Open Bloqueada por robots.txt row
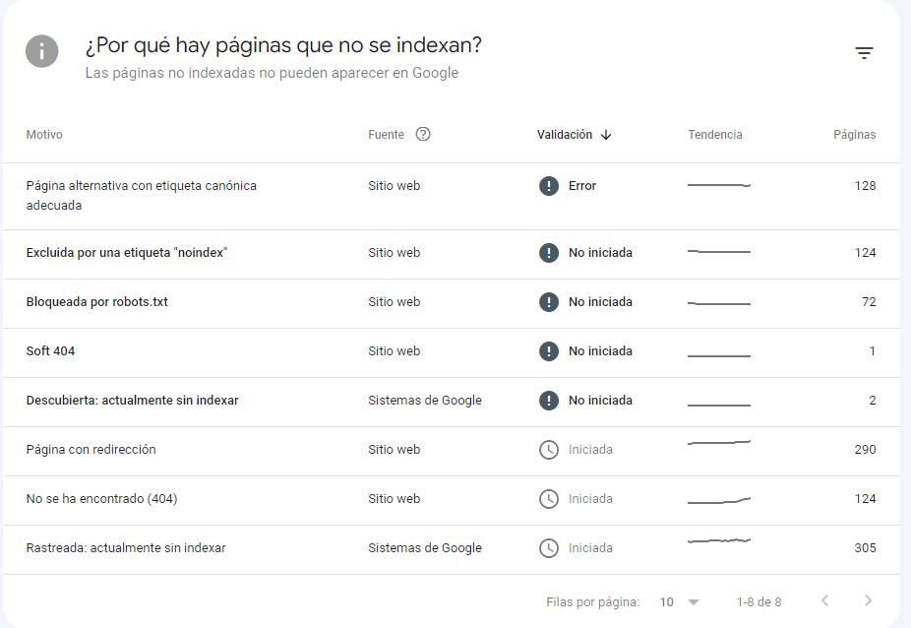This screenshot has width=911, height=628. point(452,303)
